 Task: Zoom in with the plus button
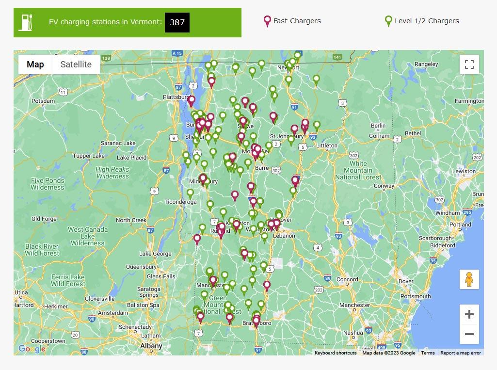(469, 314)
